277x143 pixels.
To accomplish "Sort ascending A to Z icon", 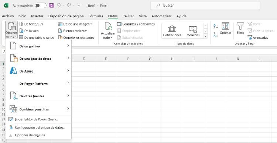I will point(216,26).
